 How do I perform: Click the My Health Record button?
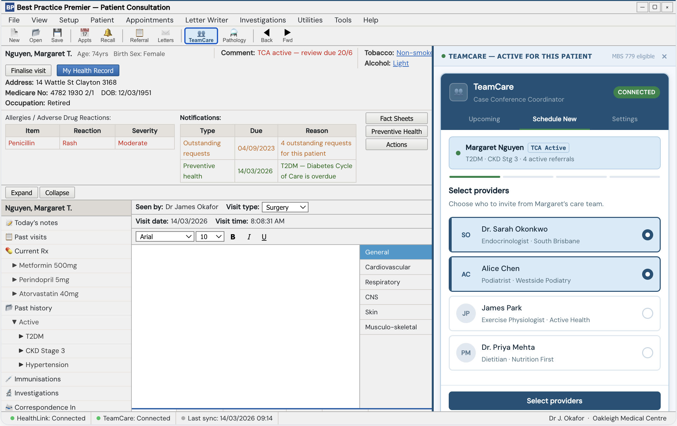click(88, 70)
